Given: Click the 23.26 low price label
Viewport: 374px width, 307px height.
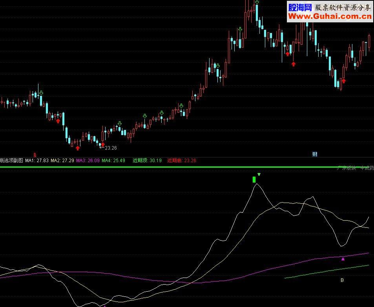Looking at the screenshot, I should click(111, 148).
